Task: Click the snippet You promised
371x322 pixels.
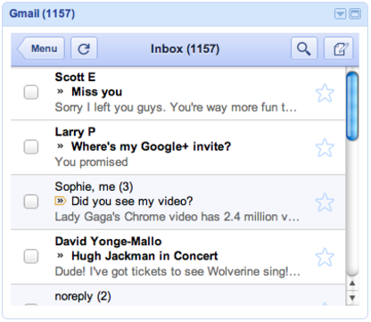Action: 92,162
